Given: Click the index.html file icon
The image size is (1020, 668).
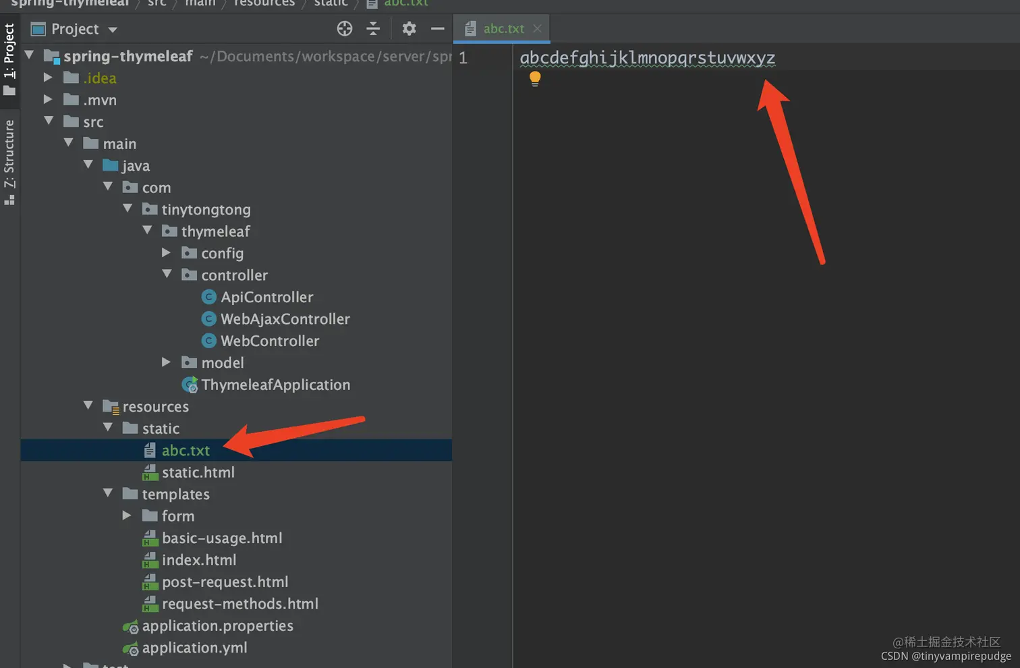Looking at the screenshot, I should pyautogui.click(x=150, y=560).
